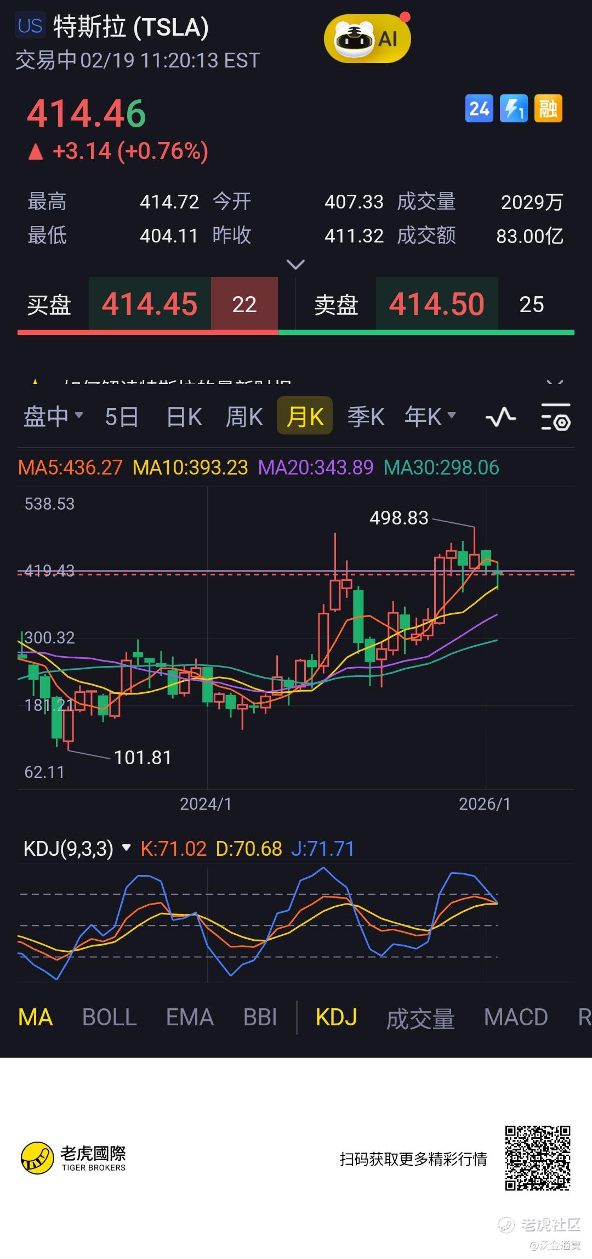Image resolution: width=592 pixels, height=1259 pixels.
Task: Expand the quote details chevron
Action: pyautogui.click(x=296, y=265)
